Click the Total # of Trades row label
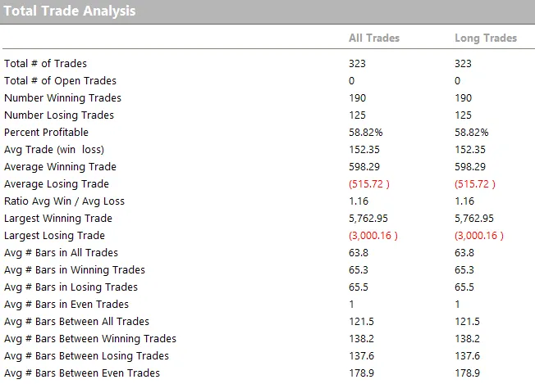535x384 pixels. tap(45, 64)
